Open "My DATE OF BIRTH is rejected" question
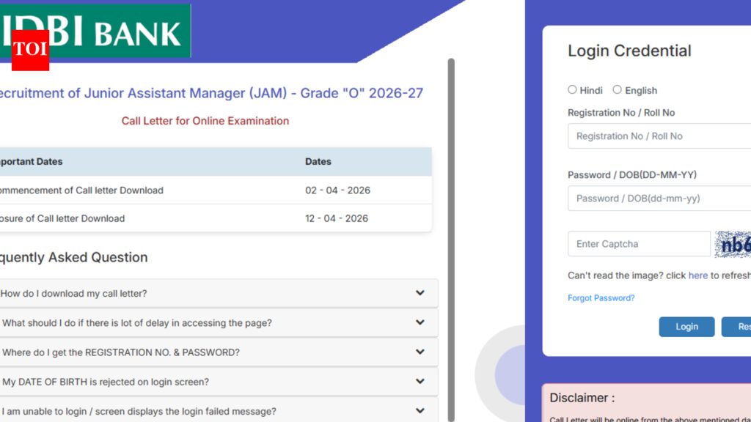Image resolution: width=751 pixels, height=422 pixels. click(106, 382)
